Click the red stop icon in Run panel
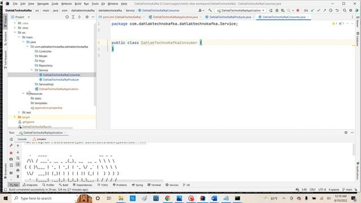This screenshot has width=361, height=203. 11,153
